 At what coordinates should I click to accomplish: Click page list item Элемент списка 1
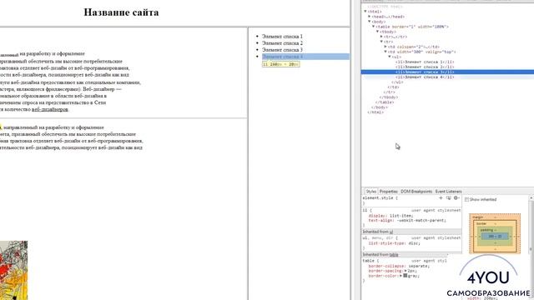(282, 37)
